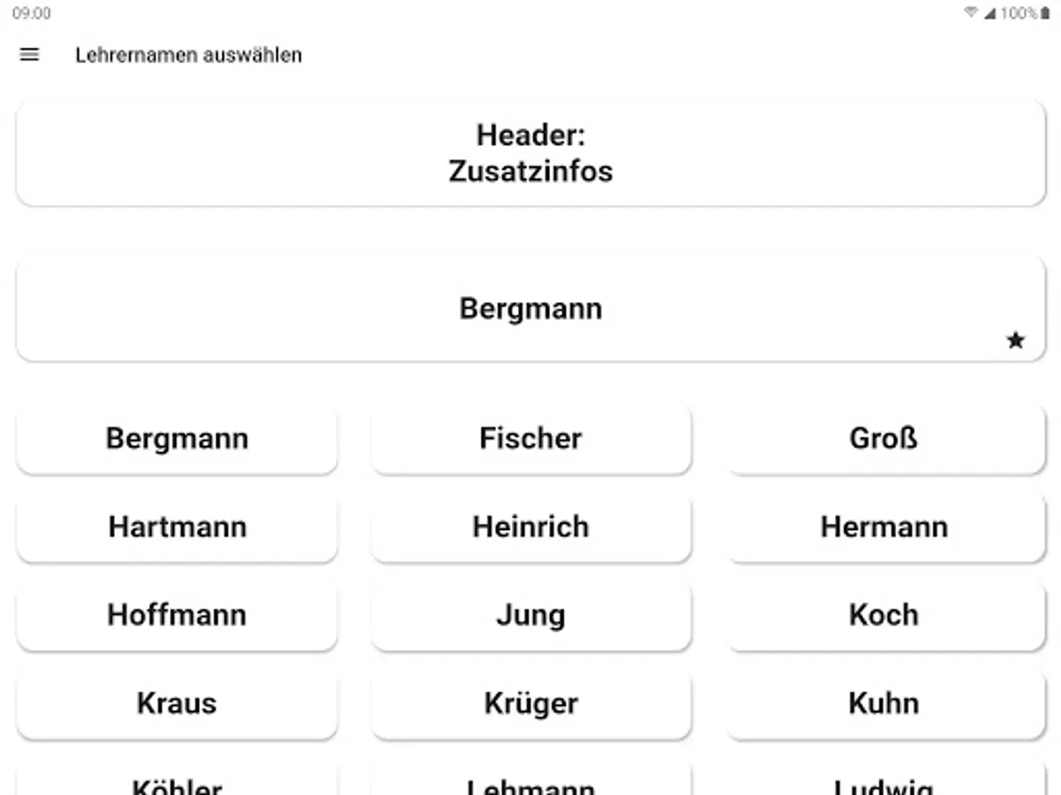Tap the Wi-Fi status icon
The height and width of the screenshot is (795, 1061).
(971, 13)
